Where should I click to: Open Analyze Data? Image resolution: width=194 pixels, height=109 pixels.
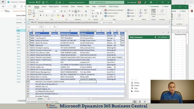click(153, 13)
